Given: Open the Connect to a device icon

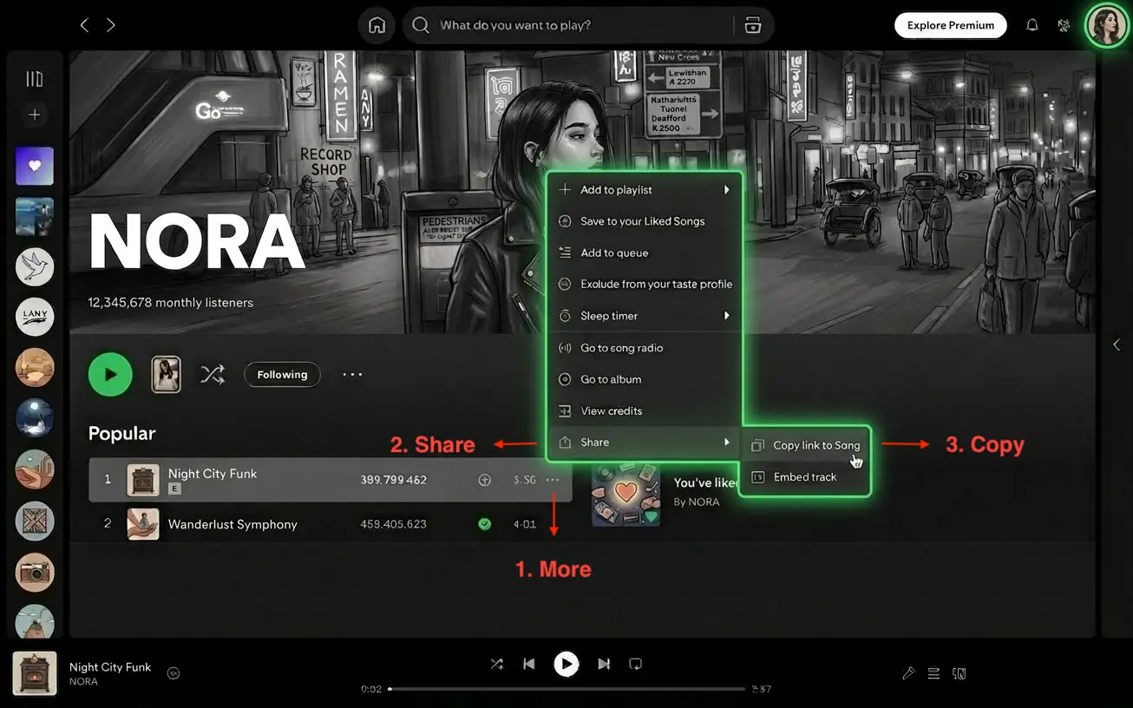Looking at the screenshot, I should click(959, 672).
